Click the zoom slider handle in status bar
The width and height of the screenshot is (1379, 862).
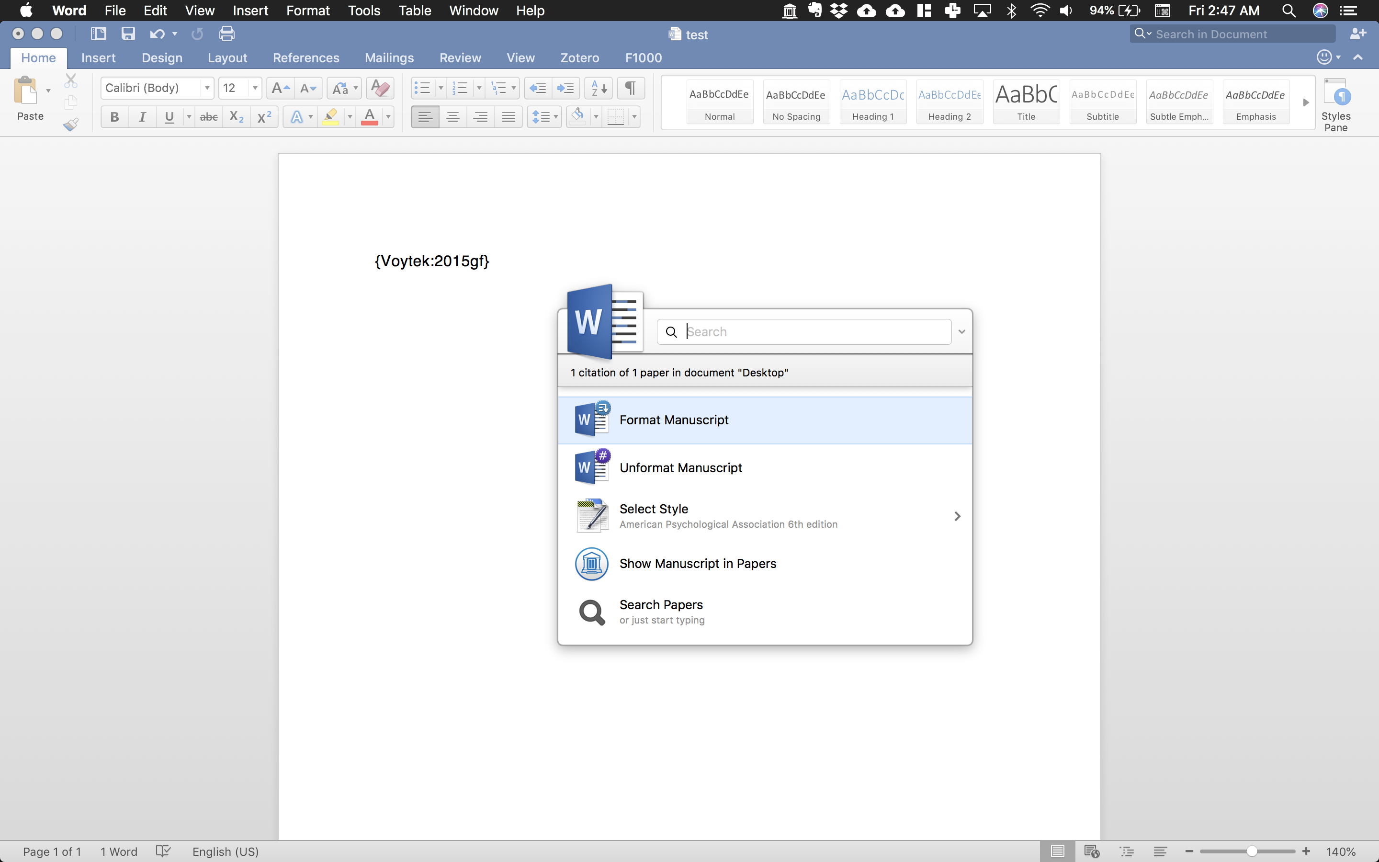click(x=1251, y=851)
